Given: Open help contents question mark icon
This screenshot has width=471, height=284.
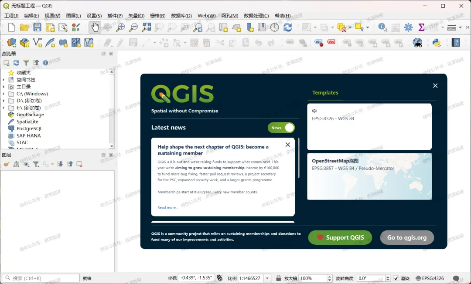Looking at the screenshot, I should (x=456, y=43).
